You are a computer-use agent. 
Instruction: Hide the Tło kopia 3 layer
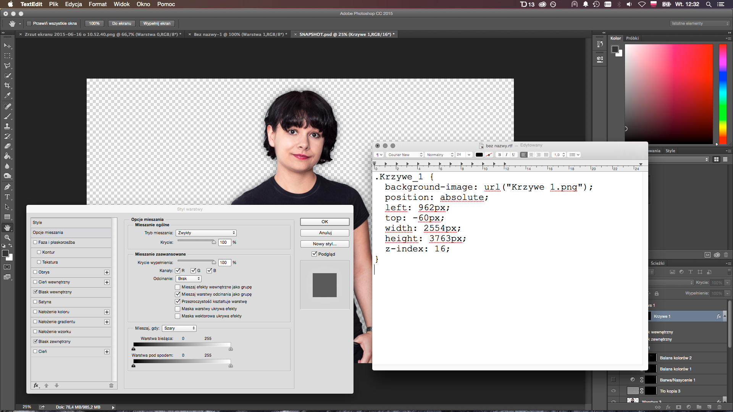click(613, 391)
